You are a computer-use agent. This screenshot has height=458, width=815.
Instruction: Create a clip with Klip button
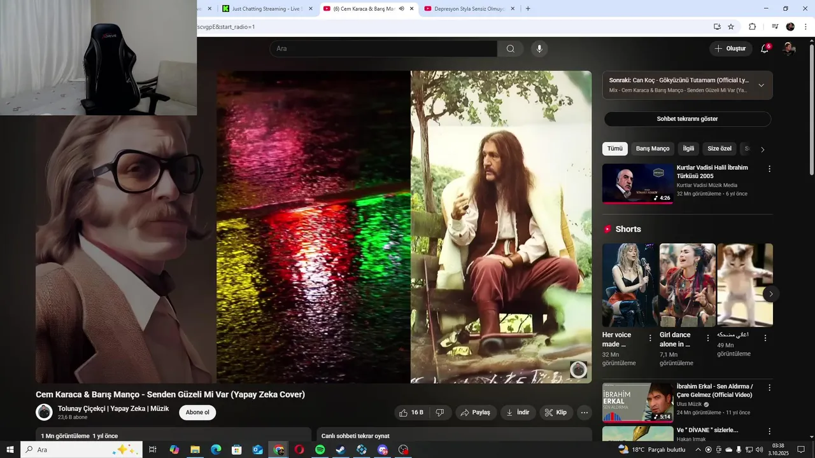point(556,412)
